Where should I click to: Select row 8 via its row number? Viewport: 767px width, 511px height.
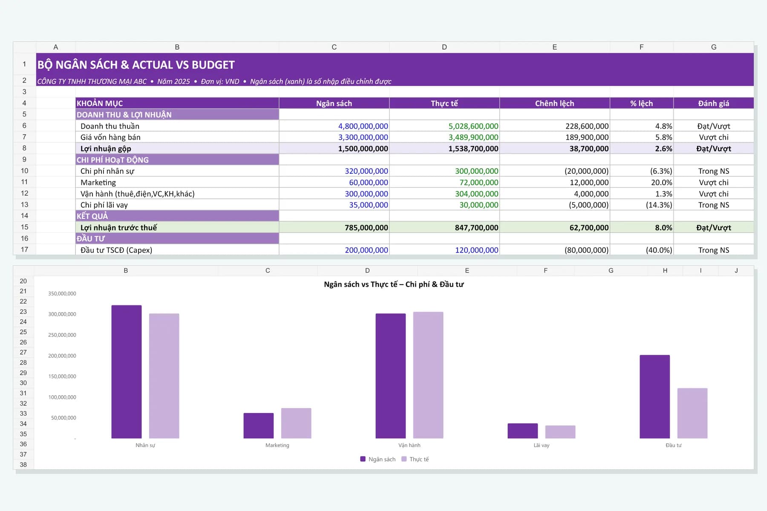(24, 148)
